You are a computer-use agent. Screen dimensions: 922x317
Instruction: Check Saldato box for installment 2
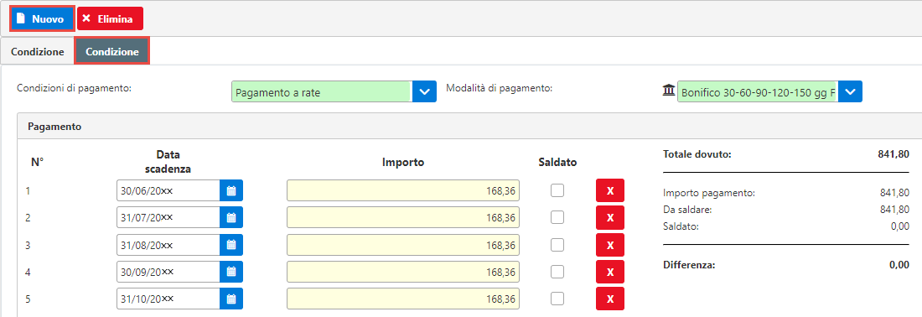pyautogui.click(x=557, y=217)
